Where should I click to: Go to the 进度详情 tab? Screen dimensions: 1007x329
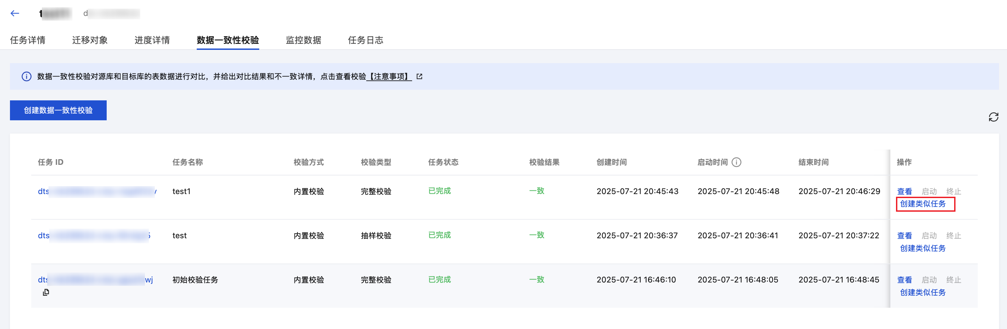click(x=152, y=40)
